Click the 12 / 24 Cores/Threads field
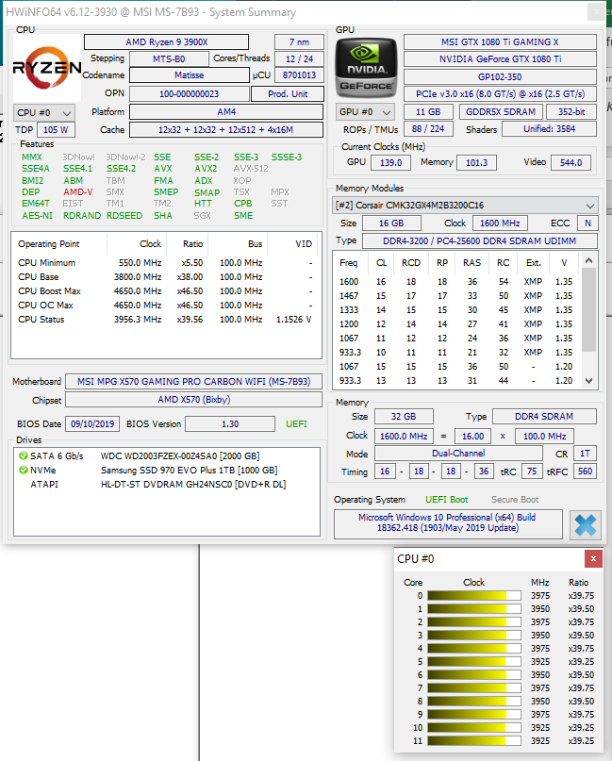This screenshot has width=612, height=761. (299, 59)
